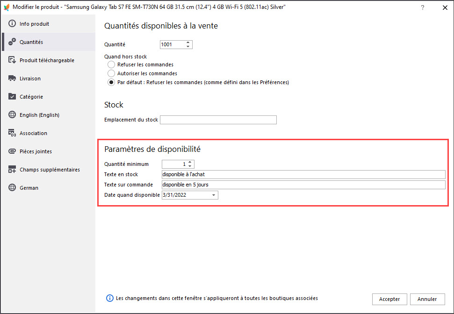
Task: Switch to English (English) language tab
Action: pyautogui.click(x=49, y=115)
